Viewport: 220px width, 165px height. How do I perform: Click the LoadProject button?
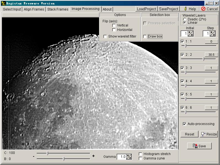[146, 9]
